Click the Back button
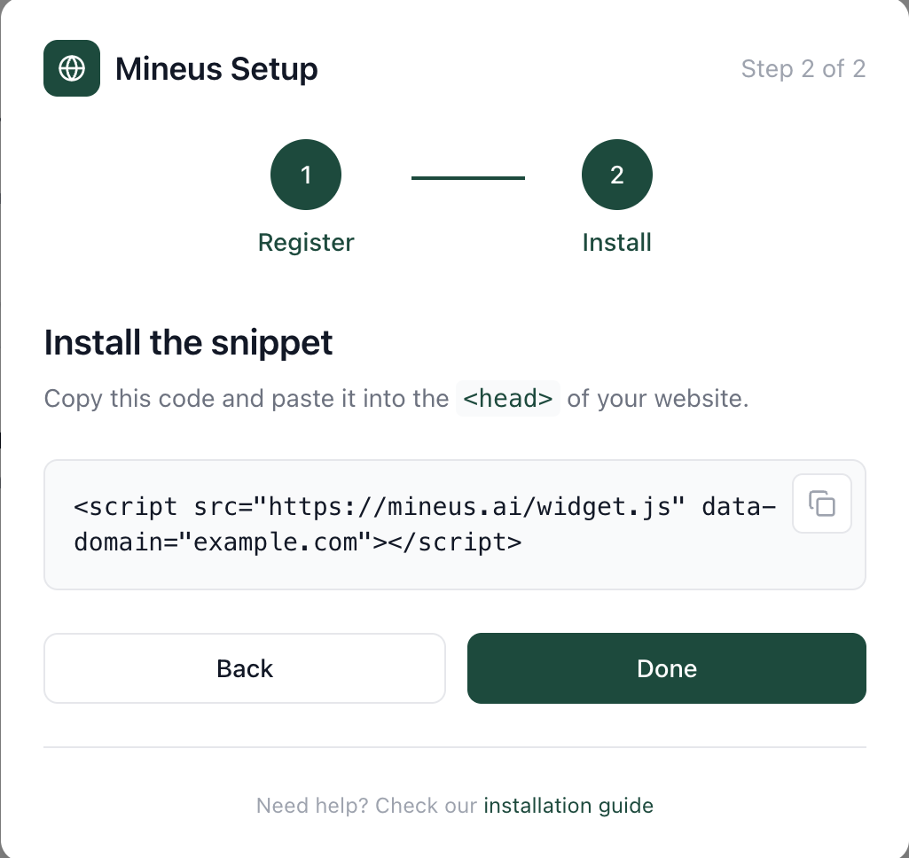Image resolution: width=909 pixels, height=858 pixels. [245, 668]
